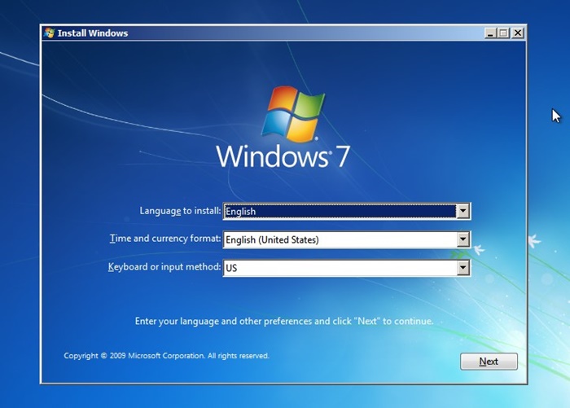Click the Next button
This screenshot has width=570, height=408.
coord(489,362)
